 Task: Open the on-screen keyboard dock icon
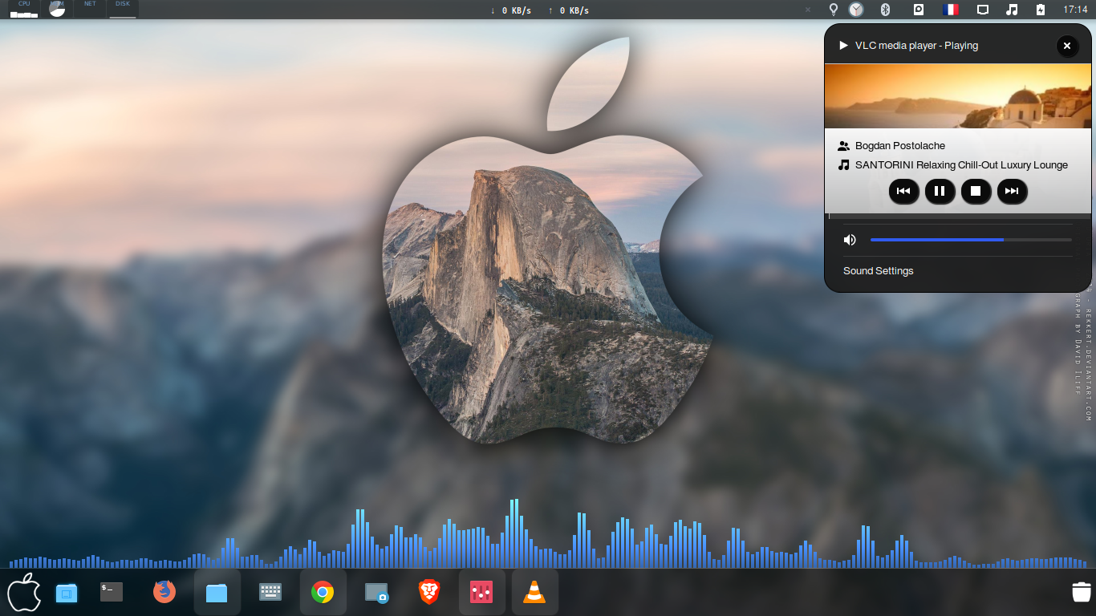(270, 592)
